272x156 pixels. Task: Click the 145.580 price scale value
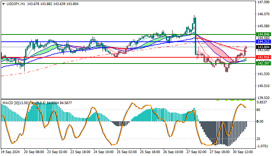tap(264, 26)
